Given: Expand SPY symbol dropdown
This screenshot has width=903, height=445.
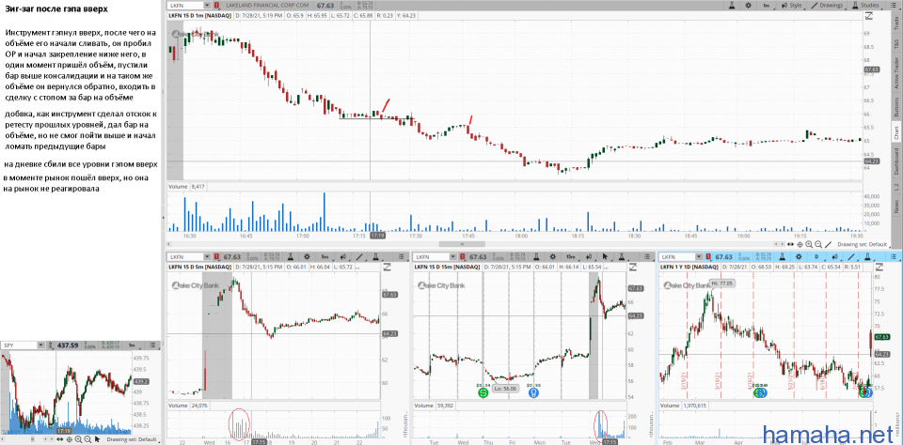Looking at the screenshot, I should [x=40, y=345].
